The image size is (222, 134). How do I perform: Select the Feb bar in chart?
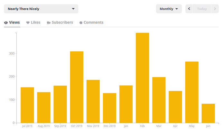coord(143,78)
